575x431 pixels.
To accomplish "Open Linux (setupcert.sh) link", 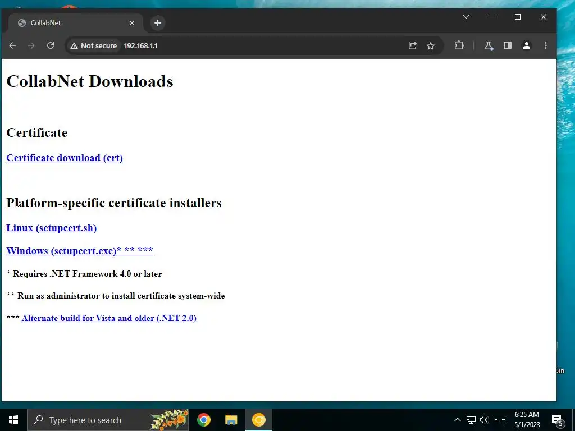I will pyautogui.click(x=51, y=228).
